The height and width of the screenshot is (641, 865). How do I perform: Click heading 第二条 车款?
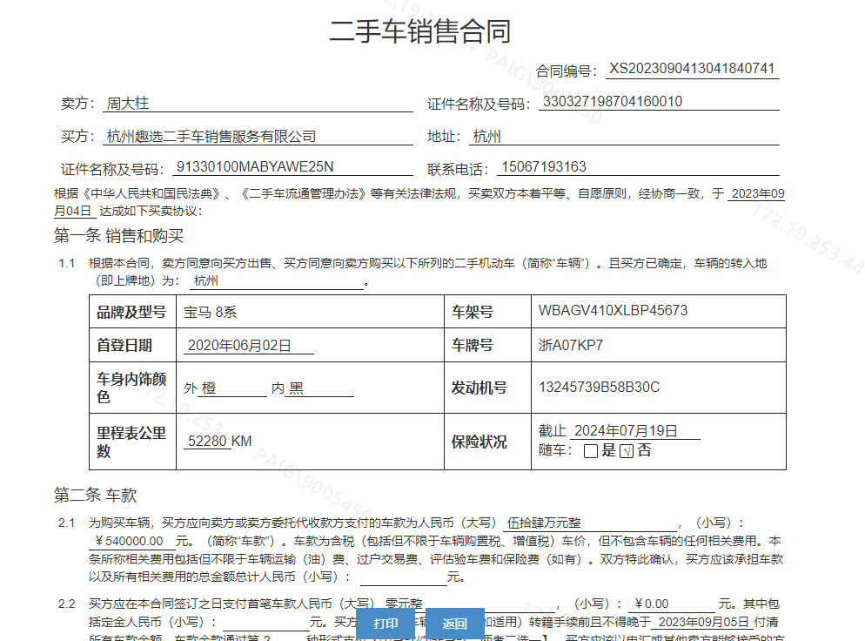coord(95,495)
